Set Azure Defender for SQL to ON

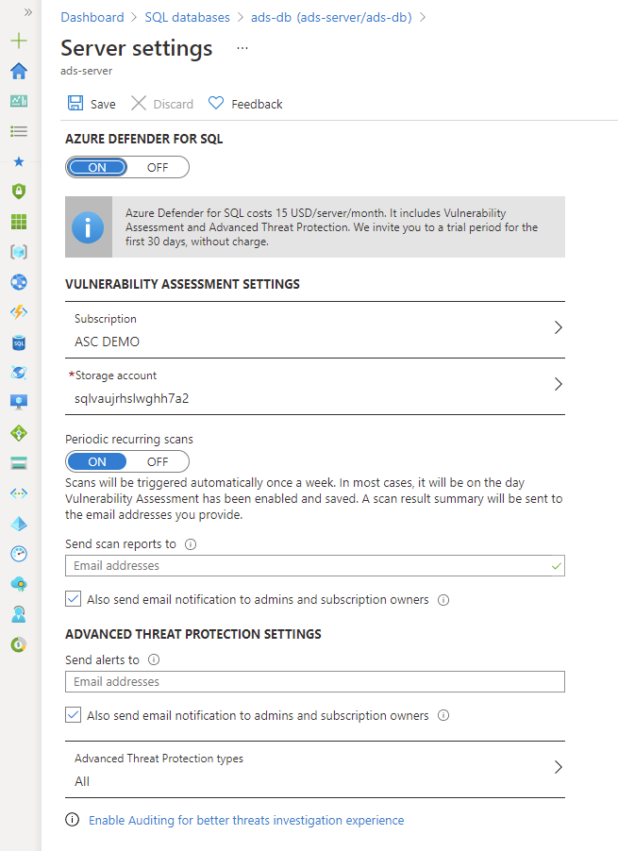click(x=97, y=167)
